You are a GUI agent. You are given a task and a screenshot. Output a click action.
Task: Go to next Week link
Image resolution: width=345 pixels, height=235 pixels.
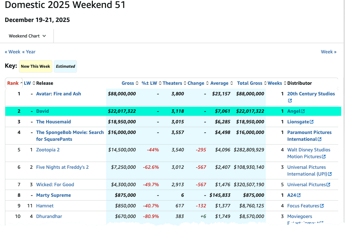(328, 52)
